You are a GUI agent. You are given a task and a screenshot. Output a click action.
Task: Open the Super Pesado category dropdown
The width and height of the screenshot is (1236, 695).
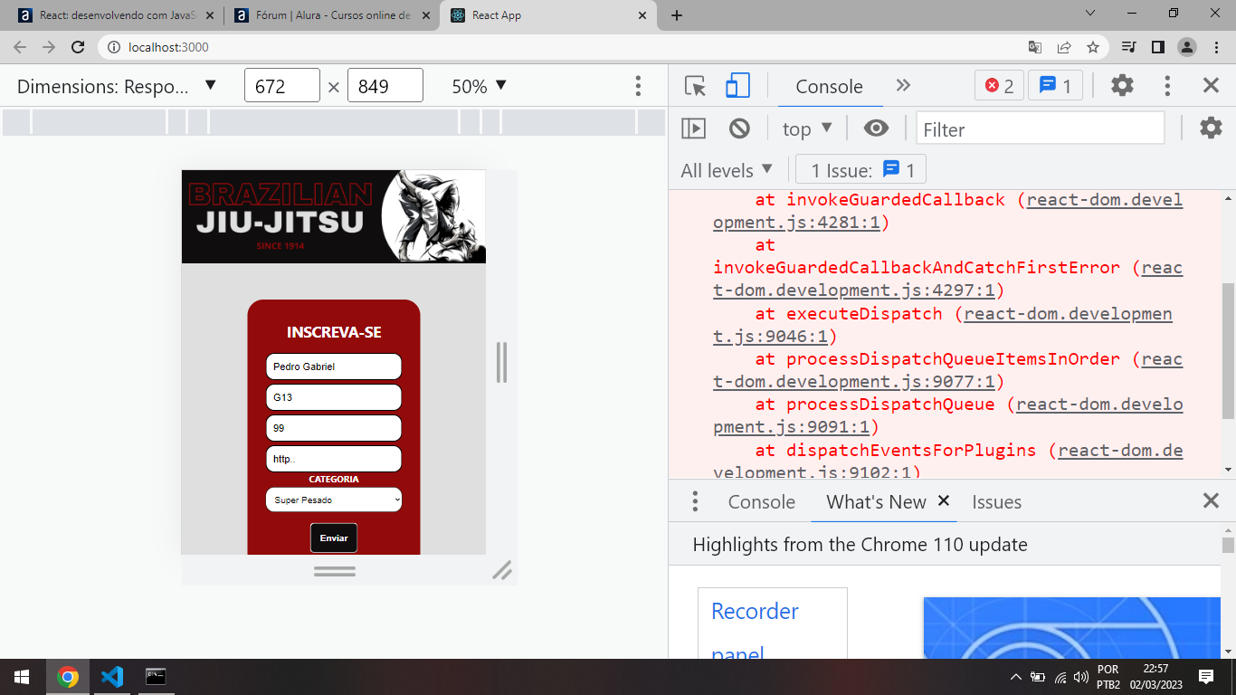[x=334, y=500]
